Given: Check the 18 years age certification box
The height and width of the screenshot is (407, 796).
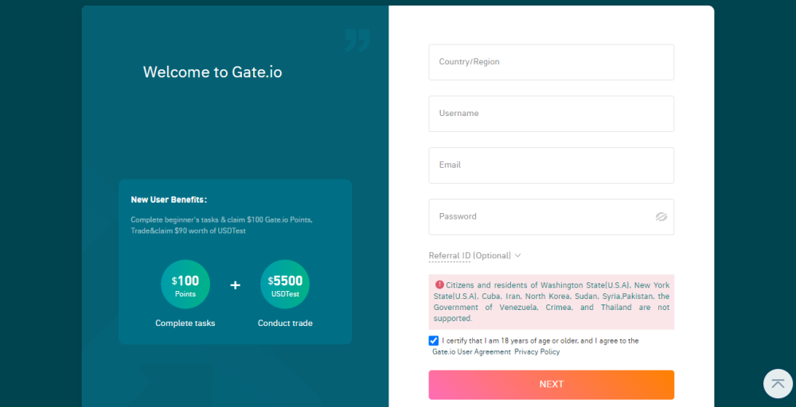Looking at the screenshot, I should (434, 341).
